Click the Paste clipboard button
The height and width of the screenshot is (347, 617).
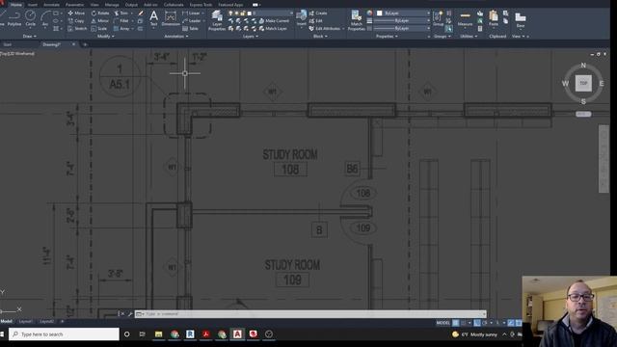(494, 18)
